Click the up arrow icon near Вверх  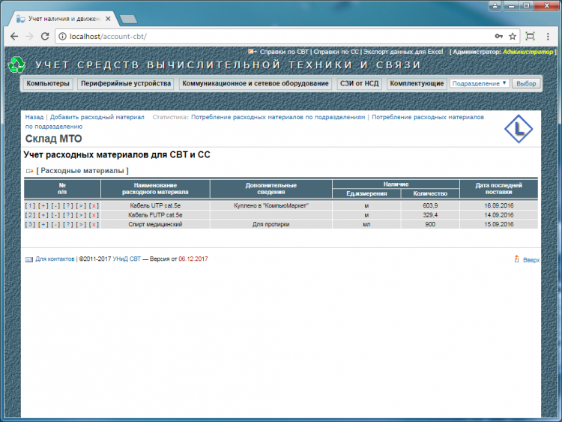pos(516,259)
